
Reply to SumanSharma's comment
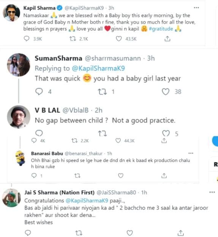tap(39, 92)
